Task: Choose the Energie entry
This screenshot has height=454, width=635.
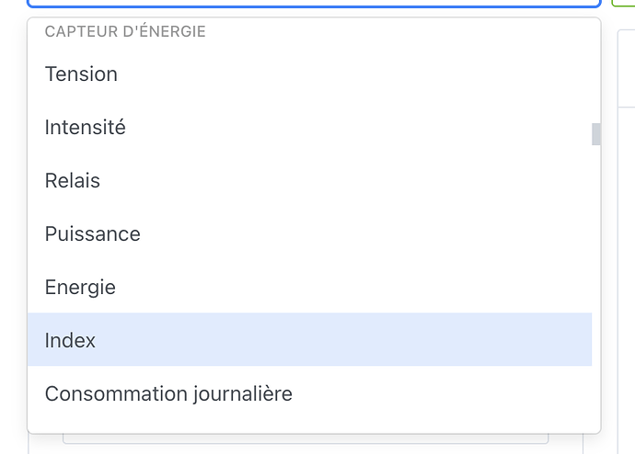Action: pyautogui.click(x=80, y=288)
